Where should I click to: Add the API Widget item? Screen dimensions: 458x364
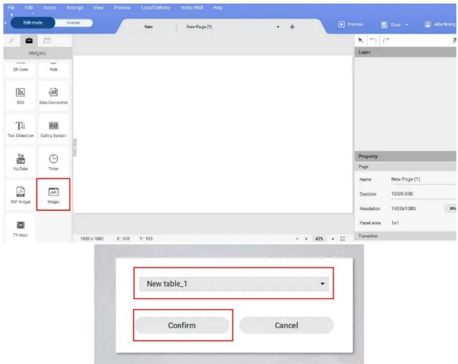[53, 194]
